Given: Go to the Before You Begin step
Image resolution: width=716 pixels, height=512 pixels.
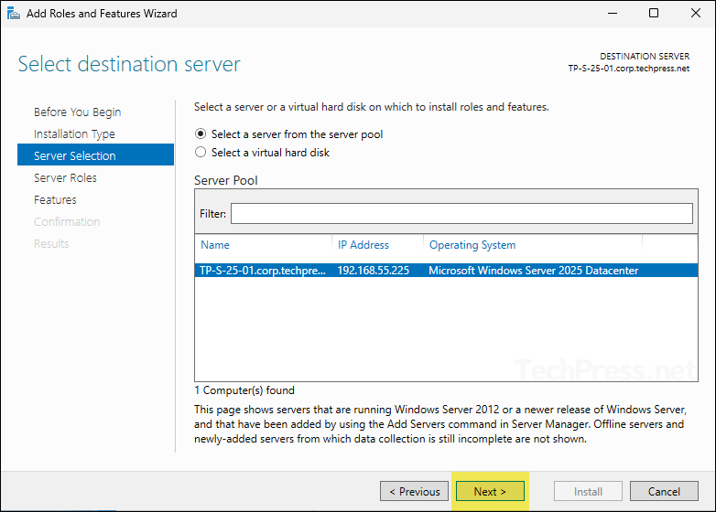Looking at the screenshot, I should coord(77,112).
